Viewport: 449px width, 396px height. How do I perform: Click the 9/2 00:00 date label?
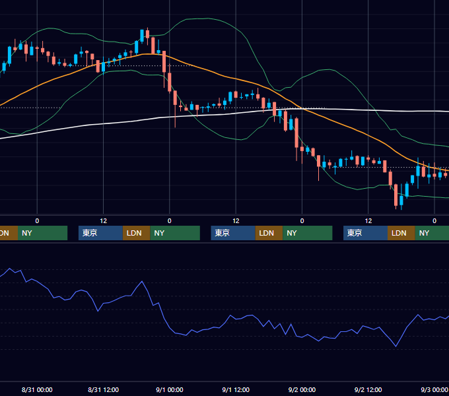click(302, 389)
